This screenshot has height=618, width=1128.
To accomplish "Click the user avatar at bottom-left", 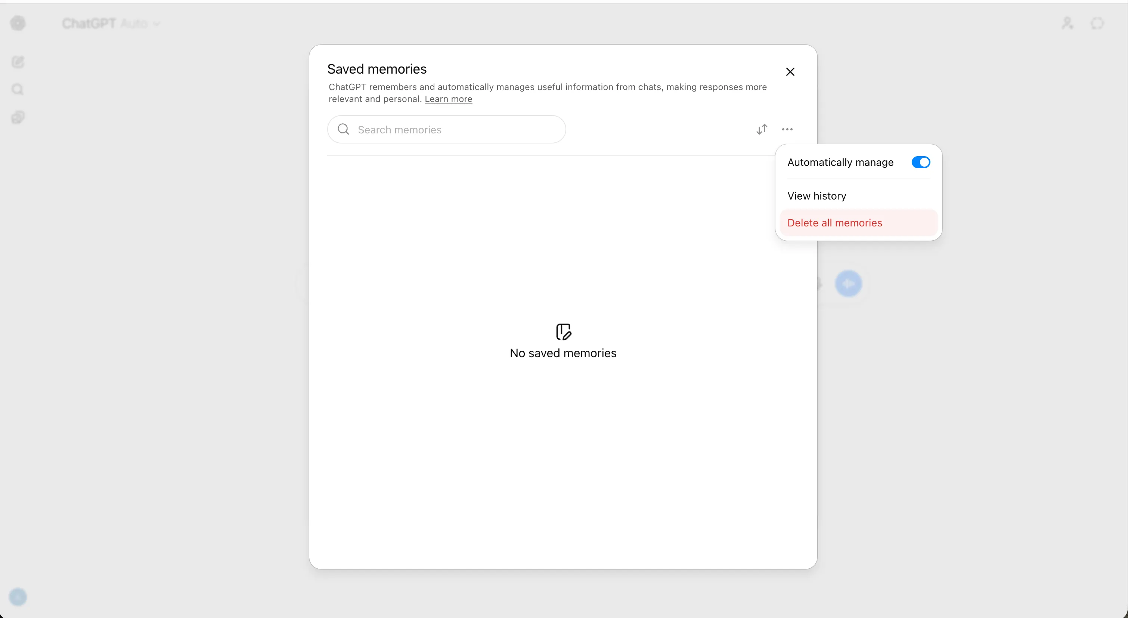I will (x=18, y=597).
